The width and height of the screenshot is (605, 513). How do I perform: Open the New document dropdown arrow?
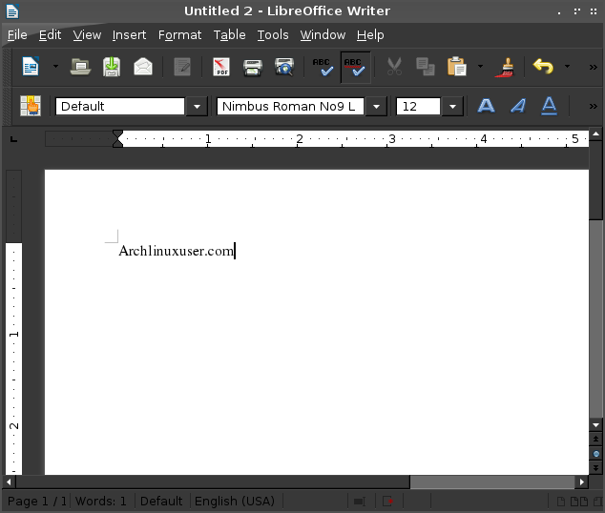55,67
